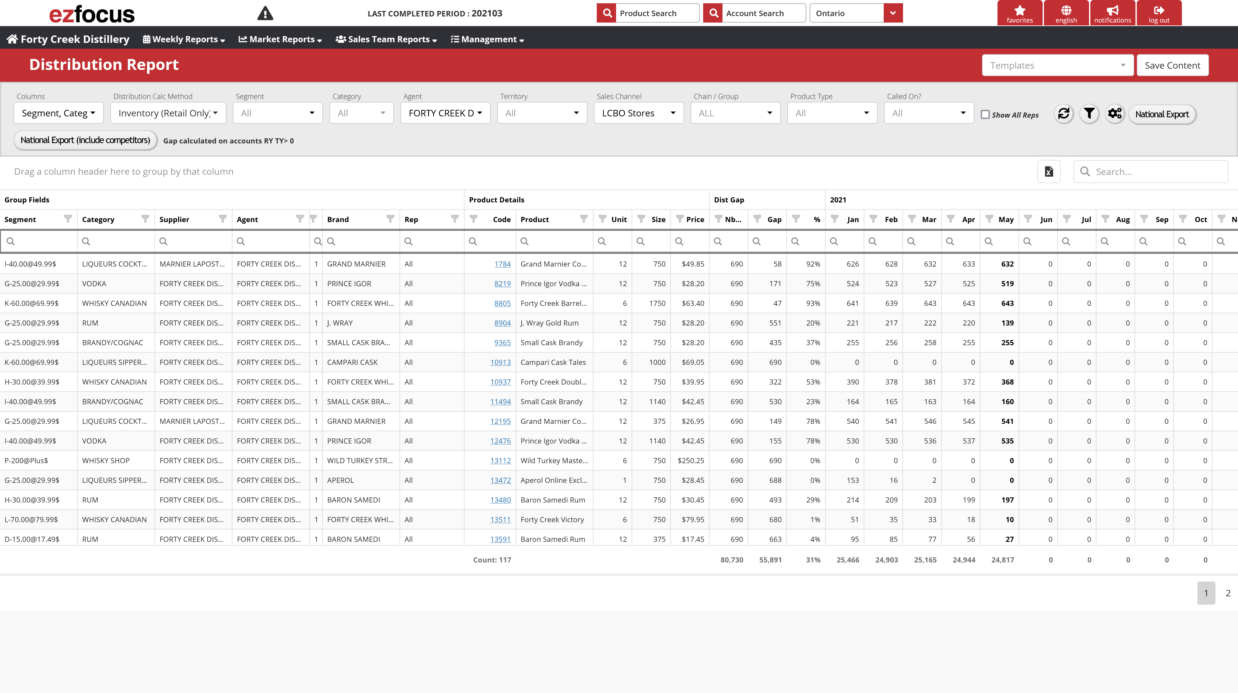Open the Territory dropdown
Screen dimensions: 1238x693
point(542,113)
